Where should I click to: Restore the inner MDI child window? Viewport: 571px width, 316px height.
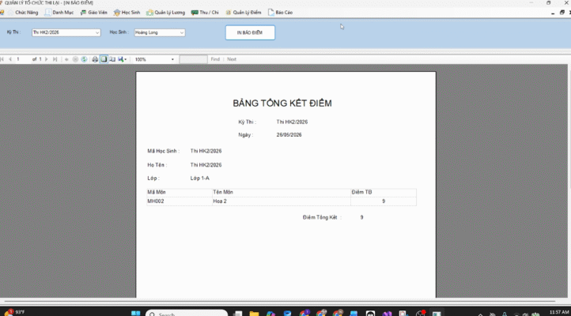pyautogui.click(x=562, y=13)
